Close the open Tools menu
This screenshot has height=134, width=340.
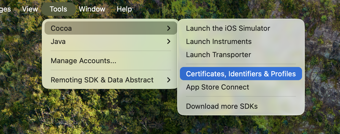(x=58, y=9)
